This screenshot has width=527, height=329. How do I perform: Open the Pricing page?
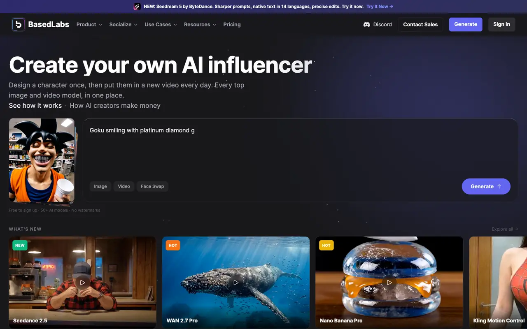point(232,25)
